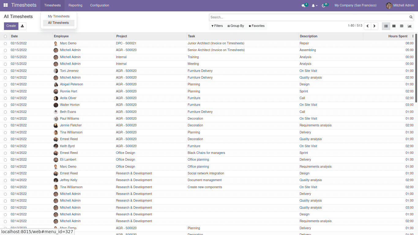Click the search magnifier icon

pos(411,17)
